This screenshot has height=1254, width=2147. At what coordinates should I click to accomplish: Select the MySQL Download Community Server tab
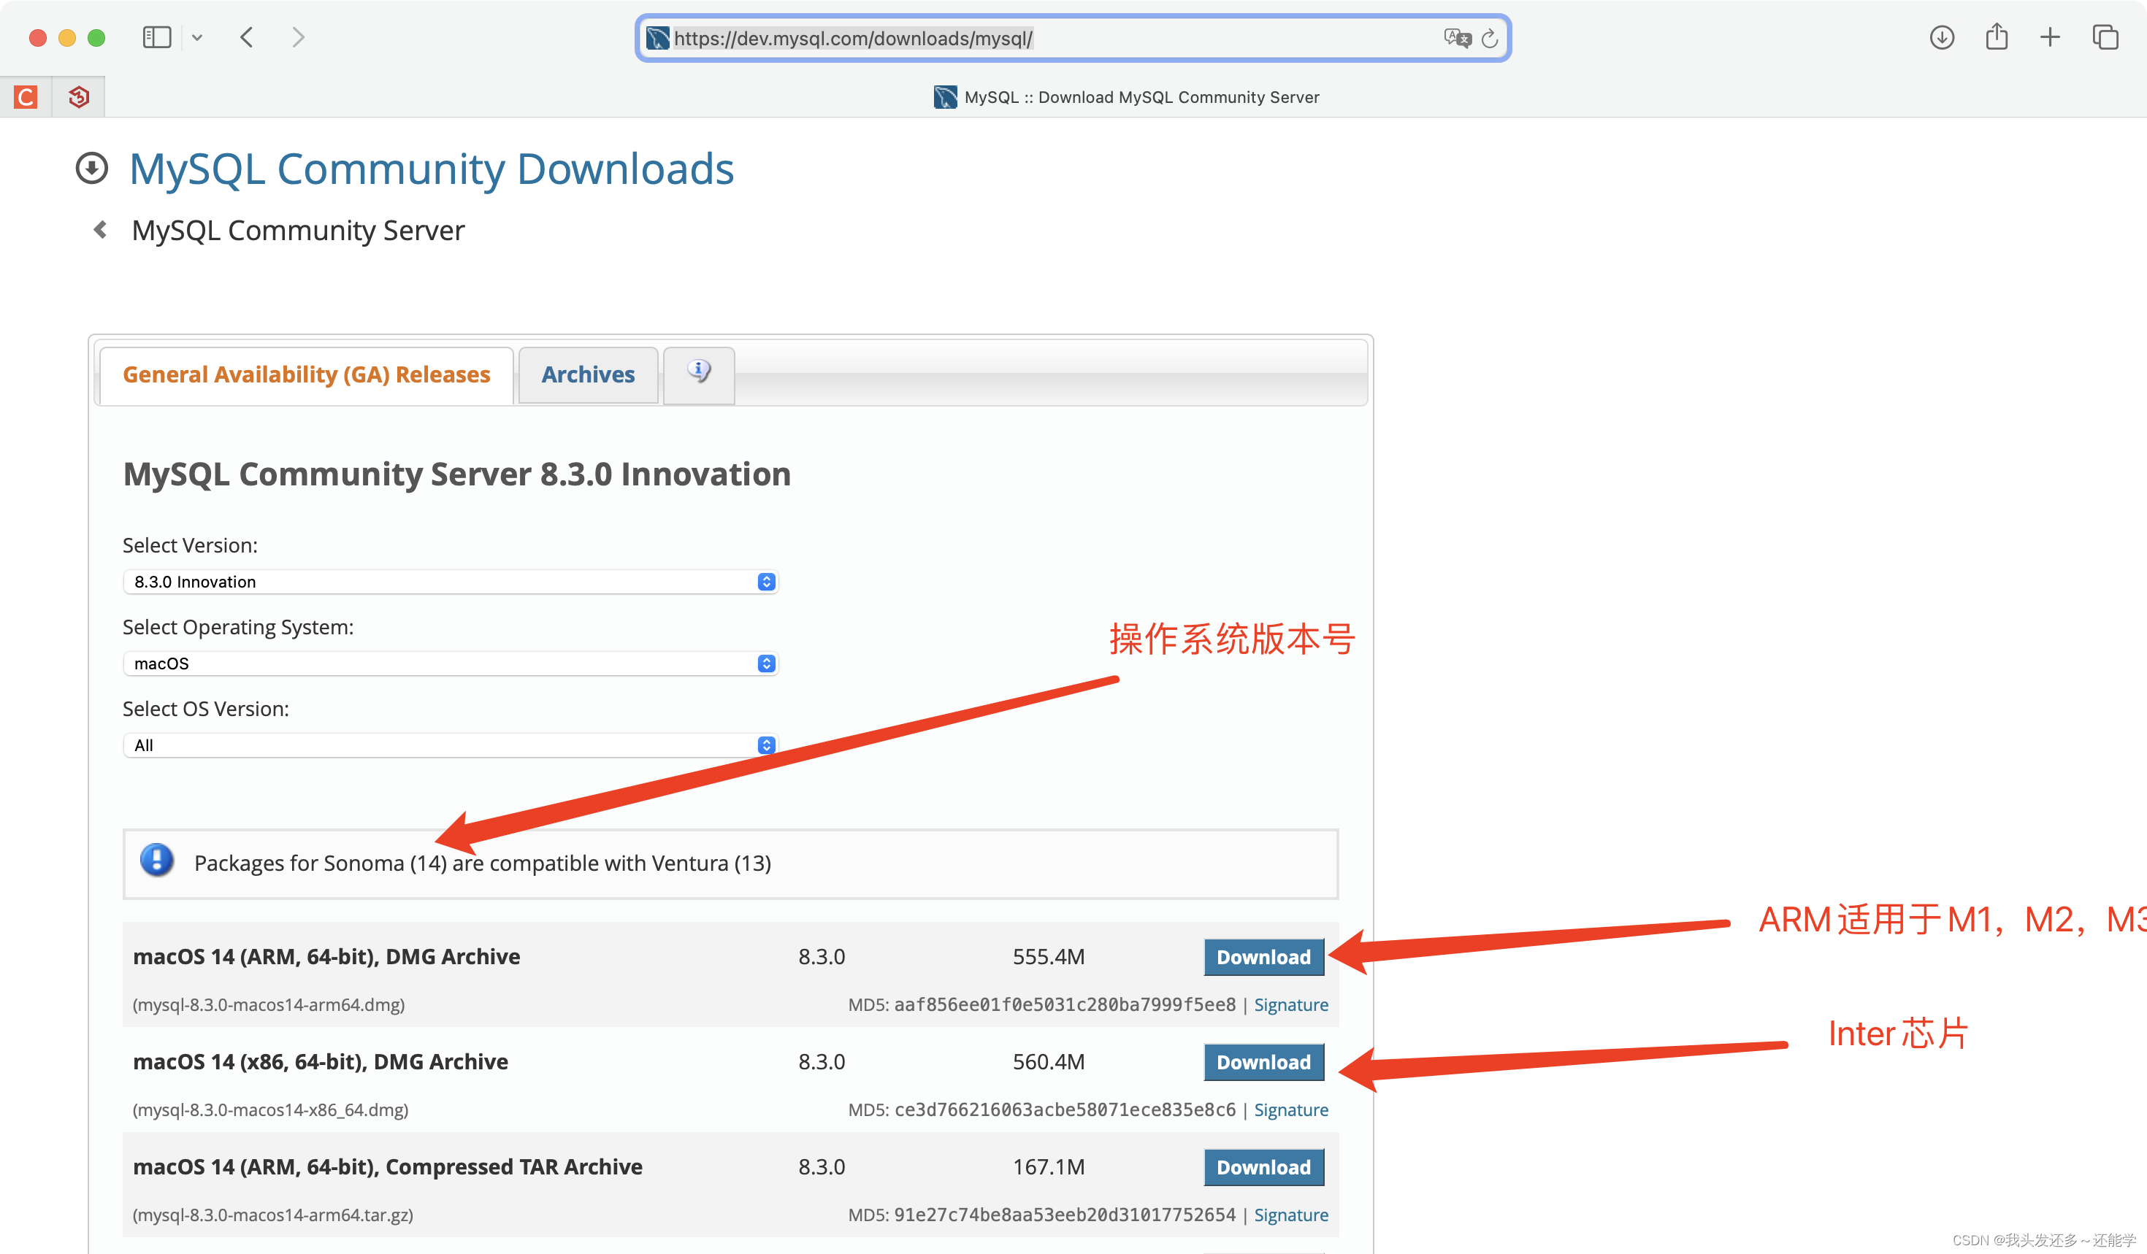pos(1126,97)
